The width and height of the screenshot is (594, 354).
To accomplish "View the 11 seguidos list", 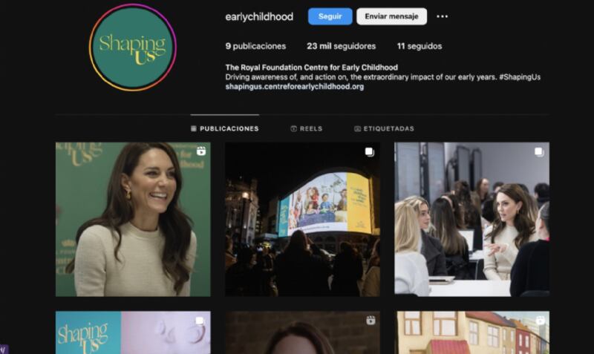I will (419, 46).
